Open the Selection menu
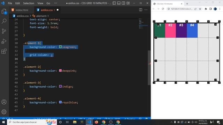The height and width of the screenshot is (125, 223). (x=29, y=3)
